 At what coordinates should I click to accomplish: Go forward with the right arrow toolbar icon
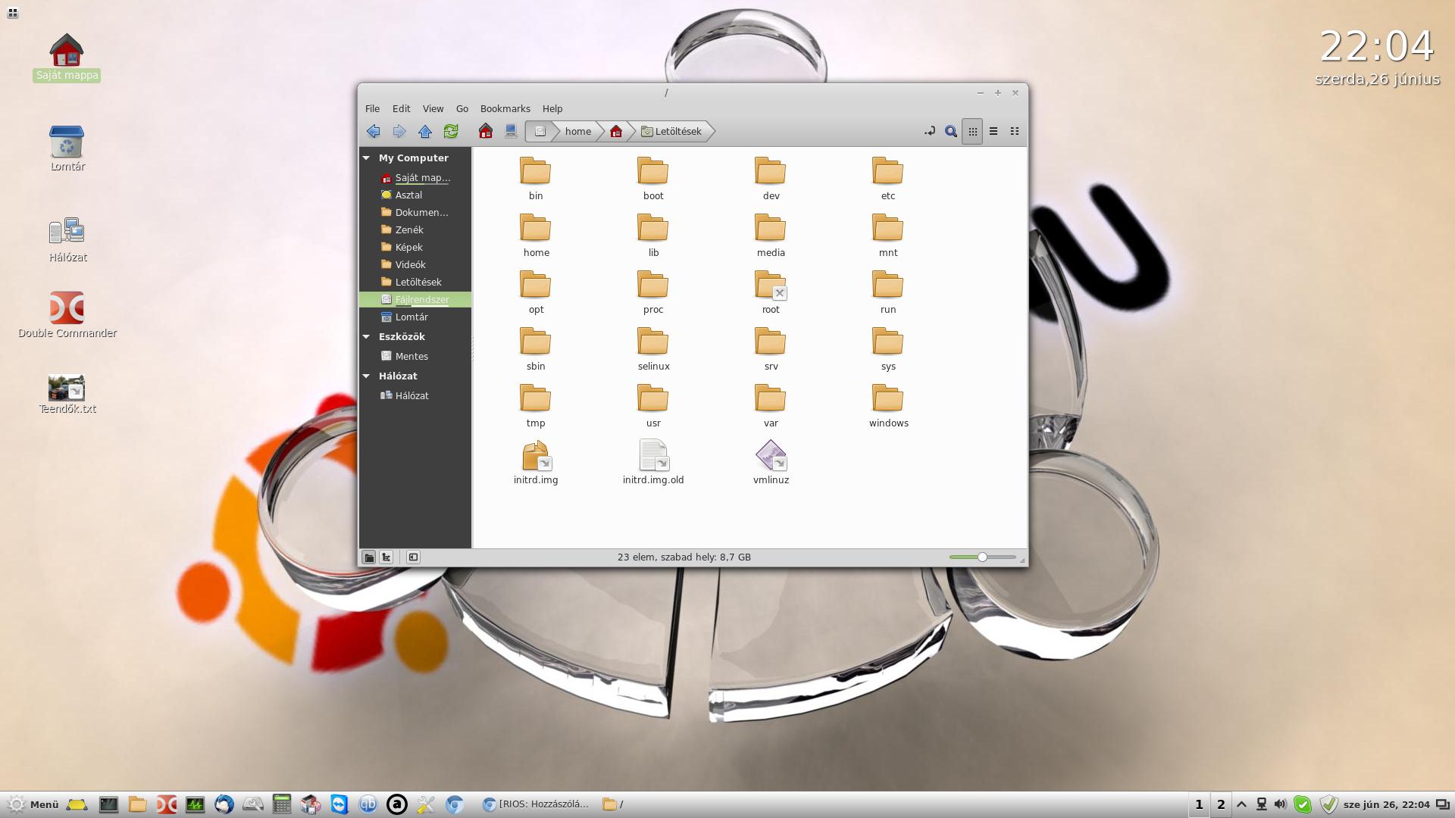pos(399,132)
